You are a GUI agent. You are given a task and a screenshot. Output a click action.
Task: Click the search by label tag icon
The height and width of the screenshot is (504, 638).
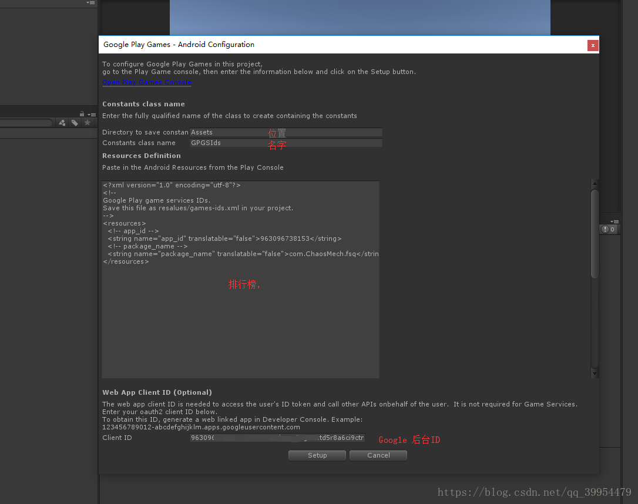coord(75,122)
